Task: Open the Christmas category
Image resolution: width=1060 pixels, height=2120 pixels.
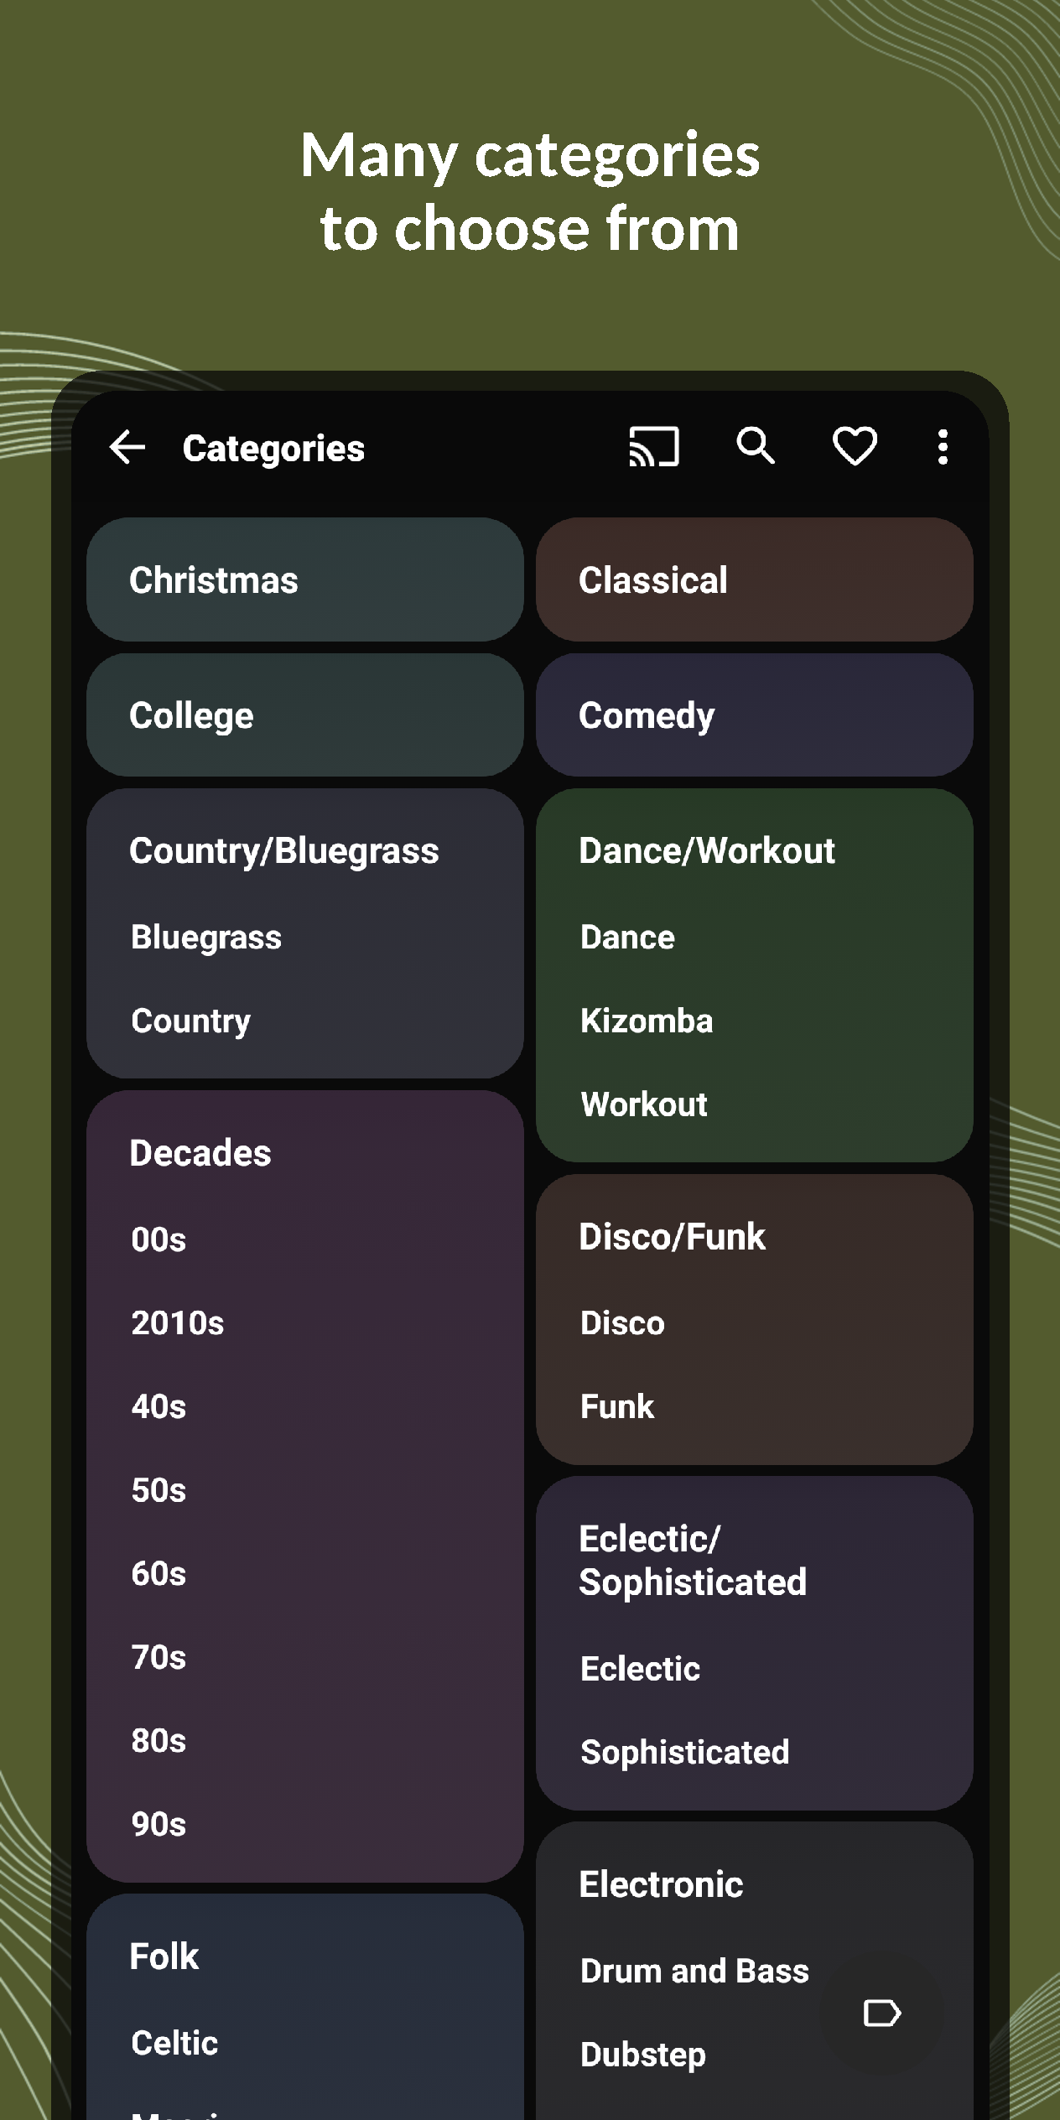Action: click(x=304, y=579)
